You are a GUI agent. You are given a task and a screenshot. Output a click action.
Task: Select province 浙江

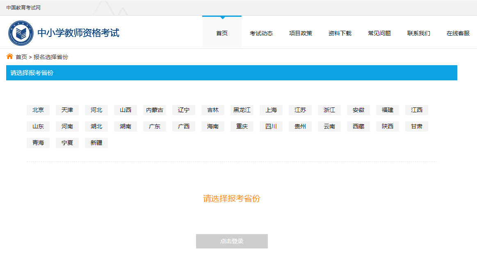coord(329,110)
